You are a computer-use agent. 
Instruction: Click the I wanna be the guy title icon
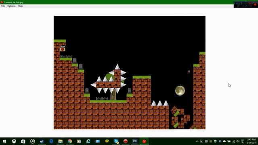click(2, 2)
